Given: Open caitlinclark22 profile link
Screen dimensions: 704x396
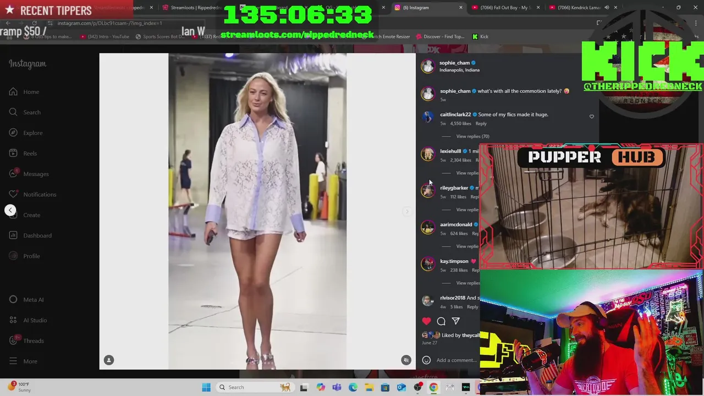Looking at the screenshot, I should coord(455,114).
